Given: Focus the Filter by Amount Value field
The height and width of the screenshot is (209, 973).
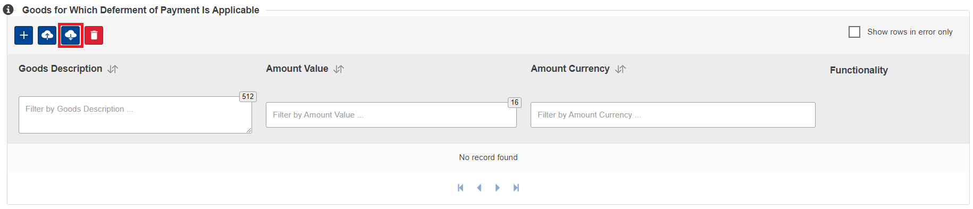Looking at the screenshot, I should point(391,115).
